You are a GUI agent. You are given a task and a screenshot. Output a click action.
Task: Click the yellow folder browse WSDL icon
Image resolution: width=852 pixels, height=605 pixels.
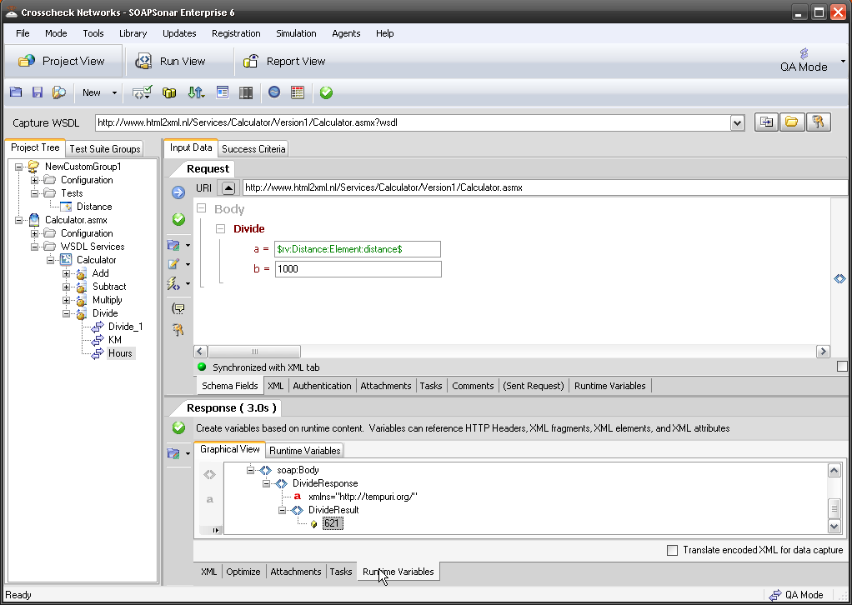tap(792, 122)
